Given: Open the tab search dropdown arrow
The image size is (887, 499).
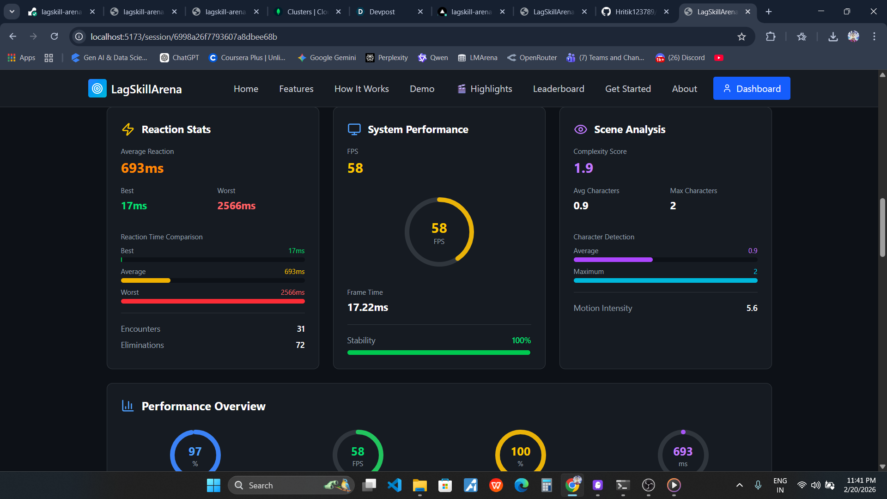Looking at the screenshot, I should 12,12.
